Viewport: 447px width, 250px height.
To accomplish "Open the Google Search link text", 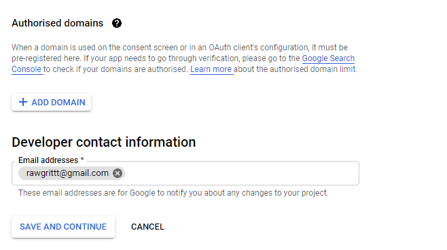I will point(328,58).
